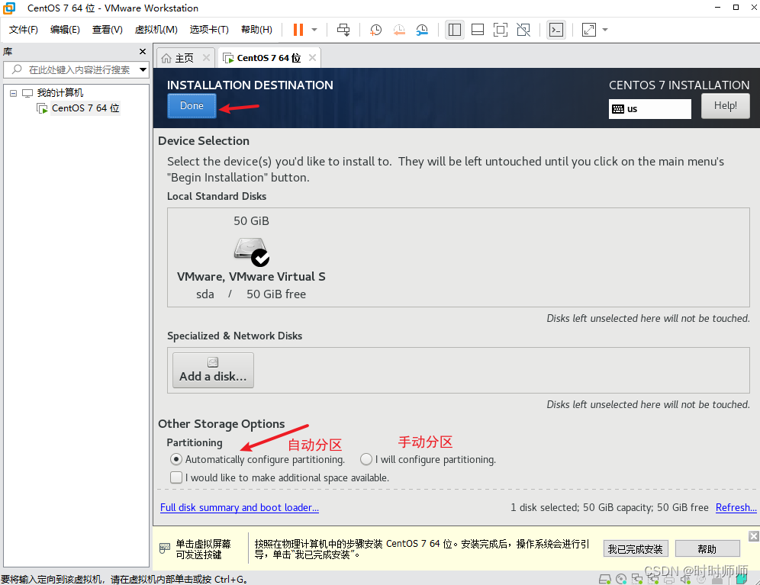
Task: Click the take snapshot icon
Action: 375,30
